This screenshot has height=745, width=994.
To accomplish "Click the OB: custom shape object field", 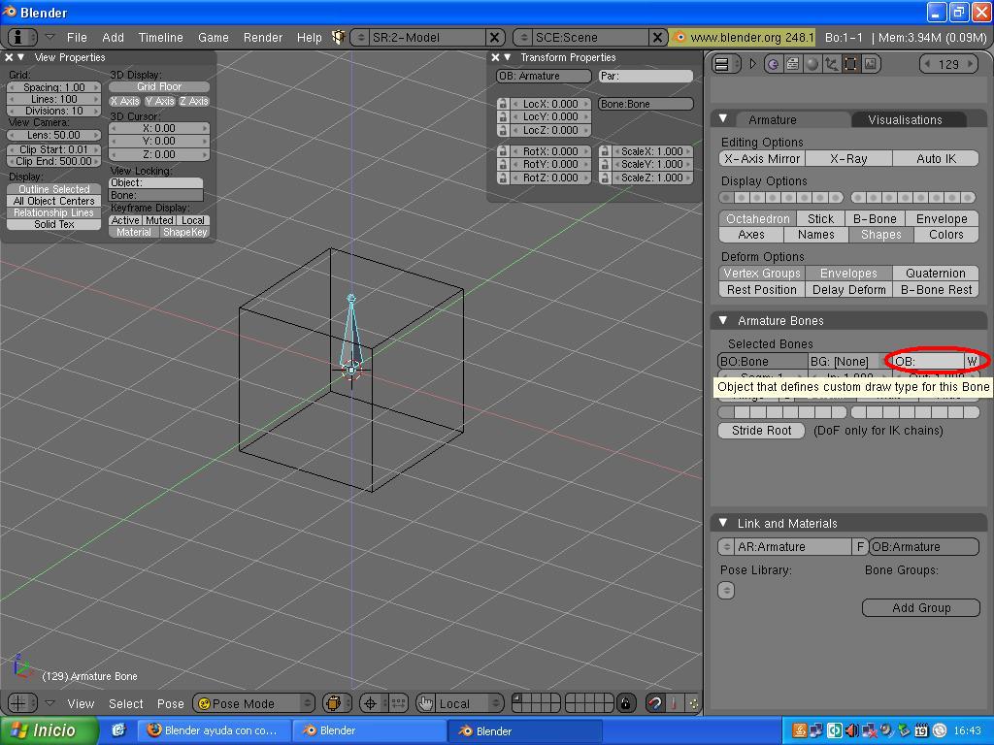I will (x=928, y=361).
